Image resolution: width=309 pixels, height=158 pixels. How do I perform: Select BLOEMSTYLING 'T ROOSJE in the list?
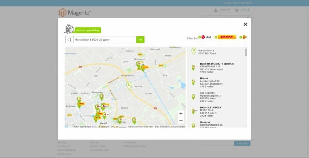click(x=217, y=64)
